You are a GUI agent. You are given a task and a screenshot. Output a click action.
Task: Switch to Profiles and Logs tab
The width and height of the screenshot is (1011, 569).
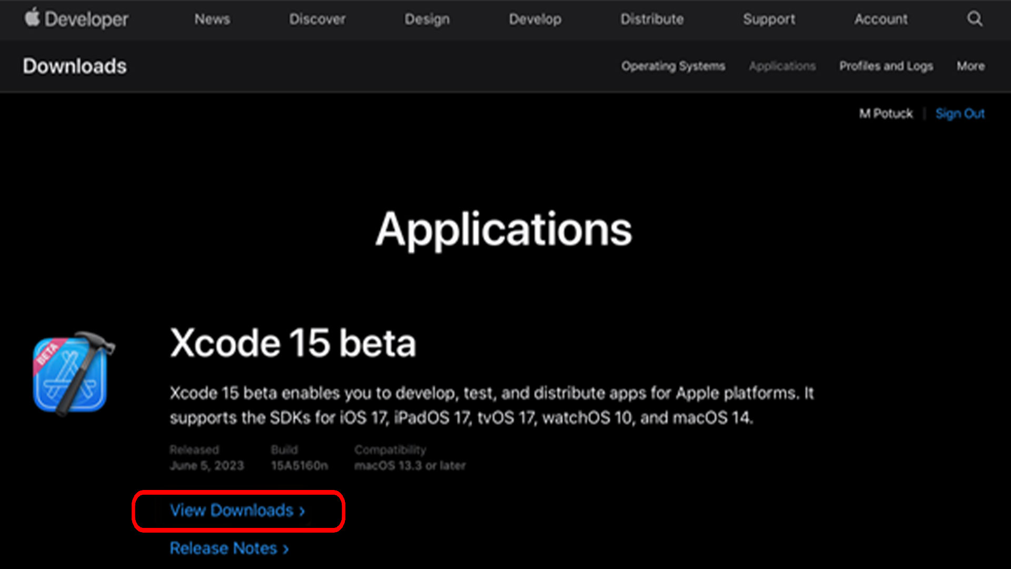[886, 66]
